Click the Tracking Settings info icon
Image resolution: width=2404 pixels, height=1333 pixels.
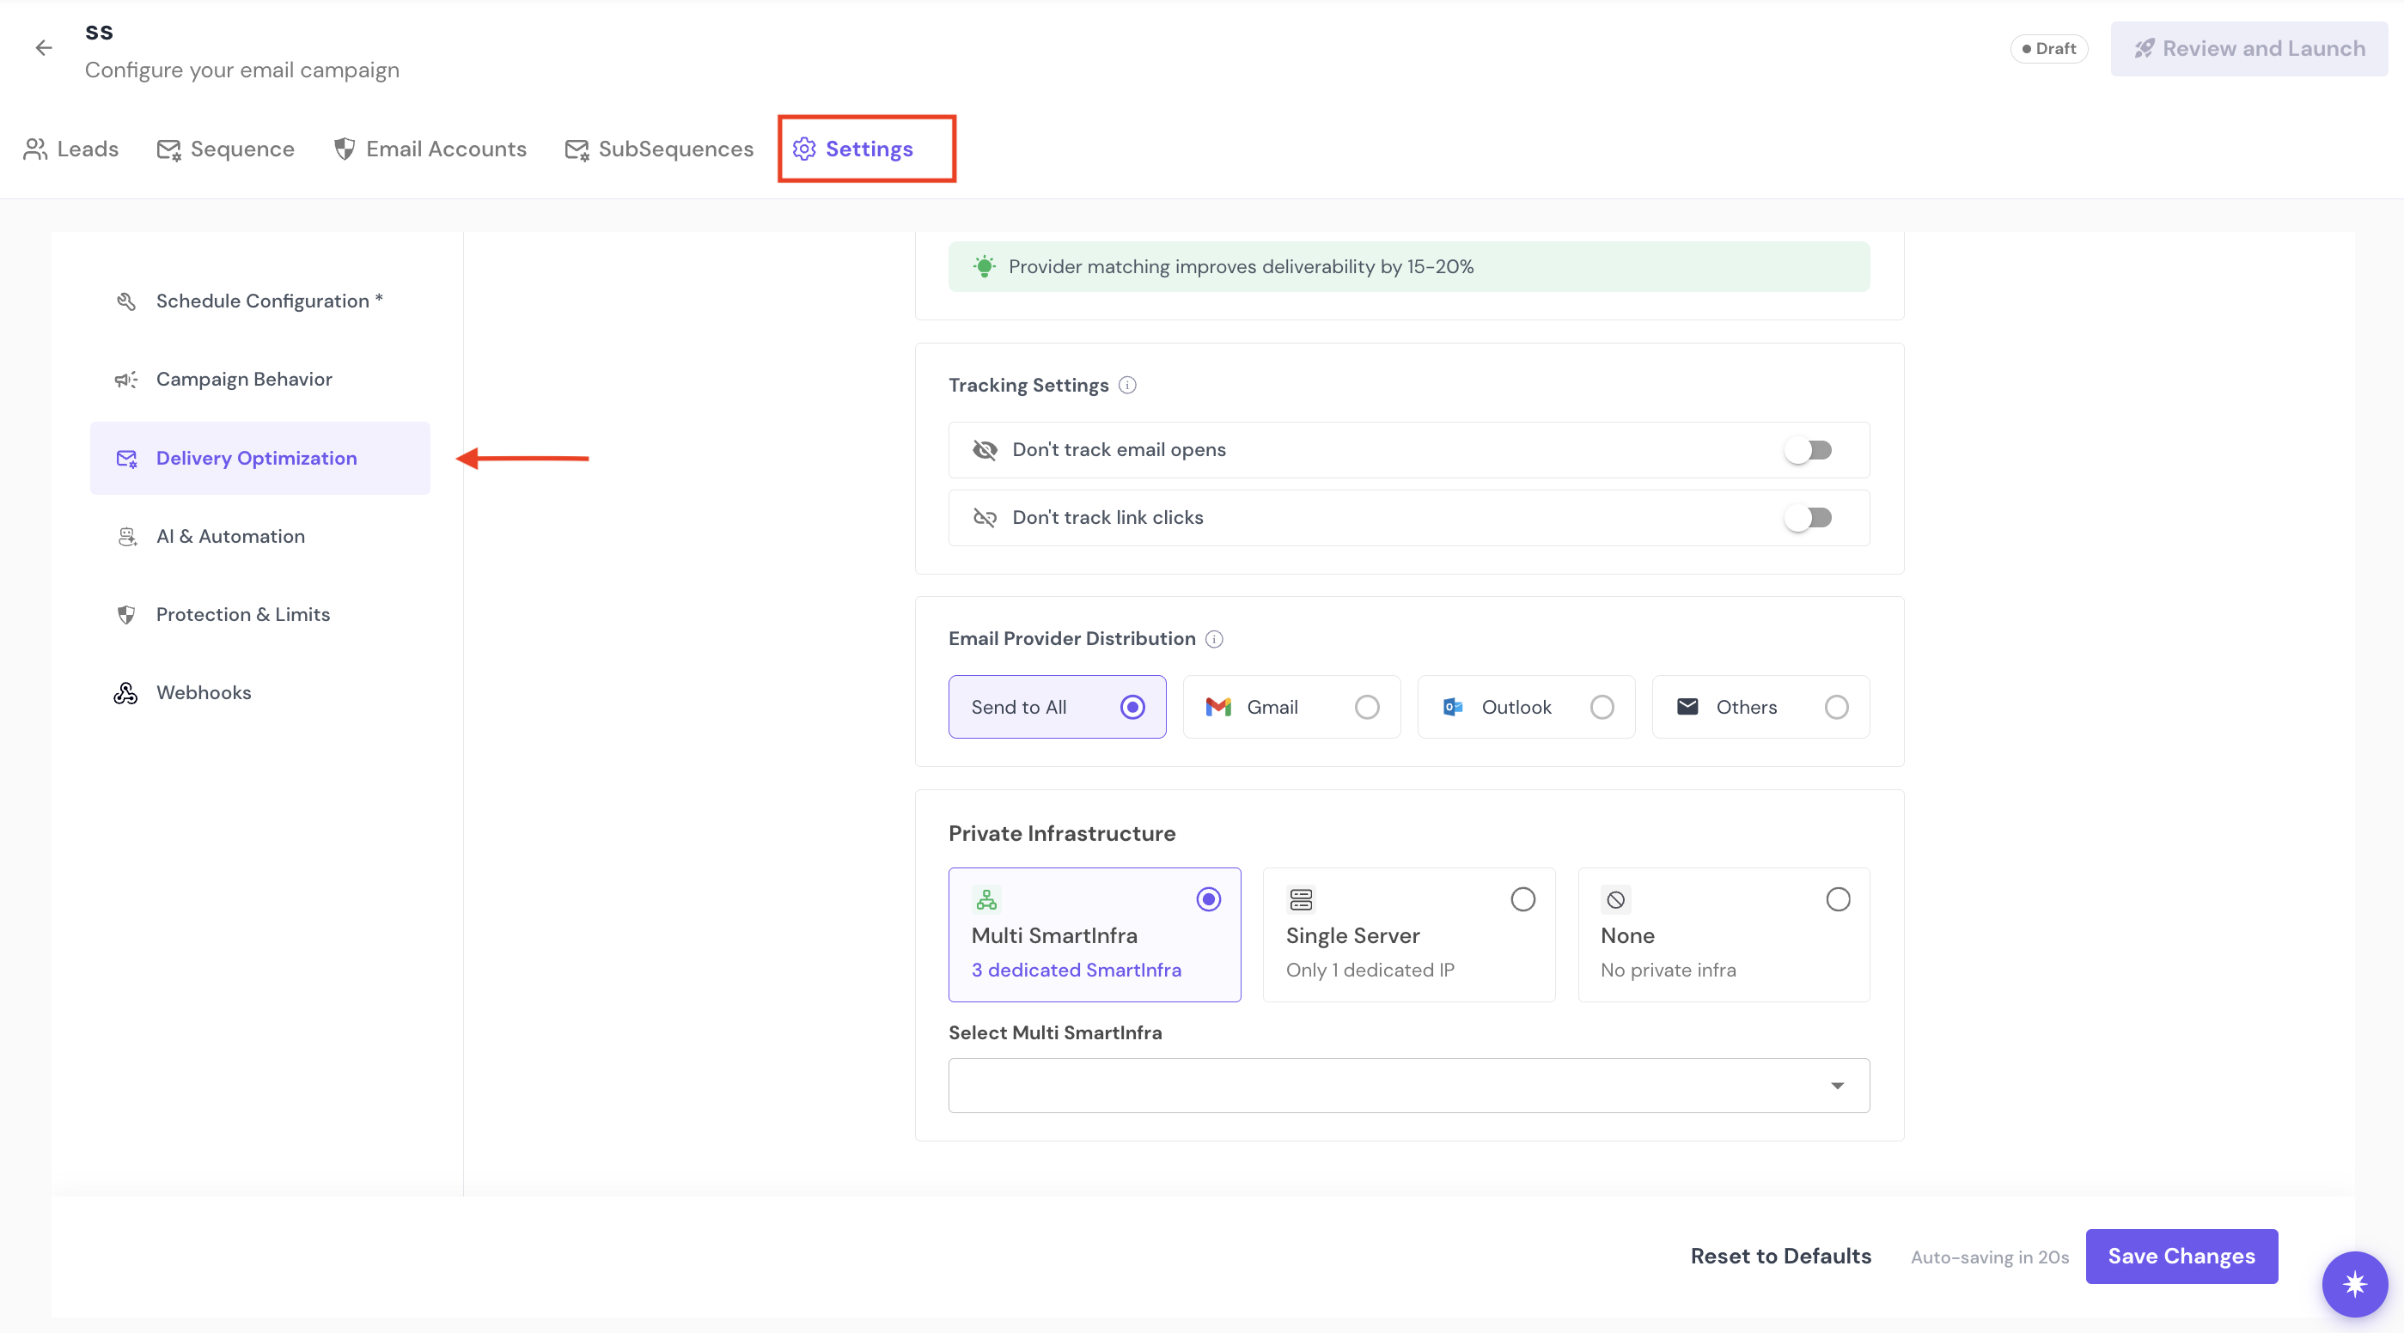click(1127, 386)
